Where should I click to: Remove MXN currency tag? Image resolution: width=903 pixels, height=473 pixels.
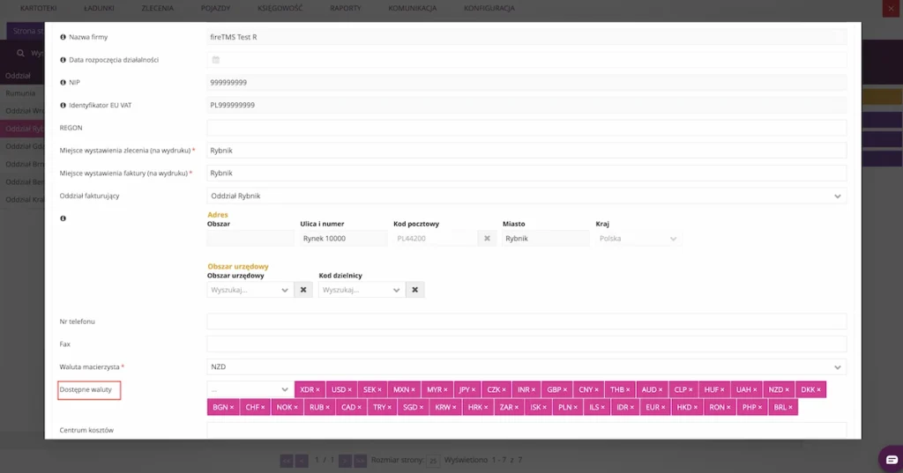413,390
